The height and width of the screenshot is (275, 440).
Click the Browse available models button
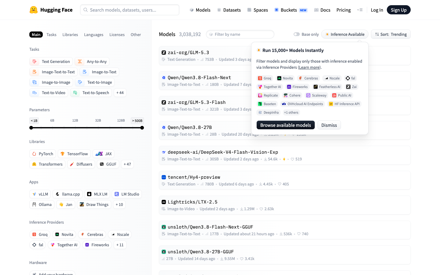[x=286, y=125]
